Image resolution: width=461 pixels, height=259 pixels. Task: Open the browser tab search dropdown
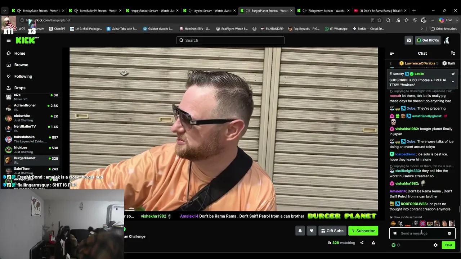pos(5,11)
